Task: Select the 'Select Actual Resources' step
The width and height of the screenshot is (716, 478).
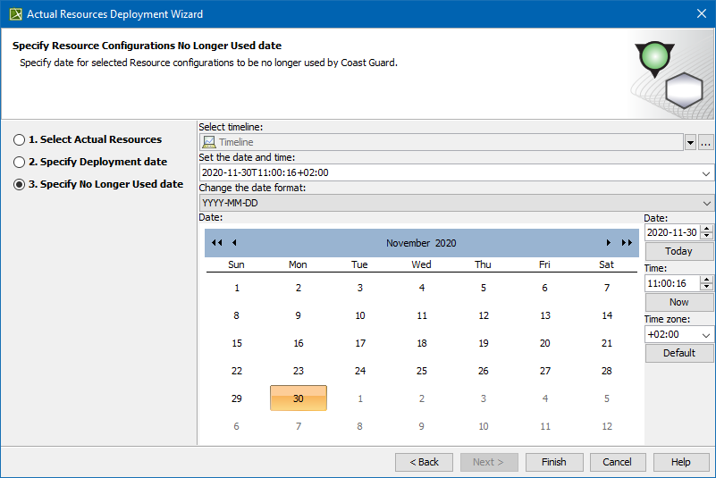Action: click(20, 139)
